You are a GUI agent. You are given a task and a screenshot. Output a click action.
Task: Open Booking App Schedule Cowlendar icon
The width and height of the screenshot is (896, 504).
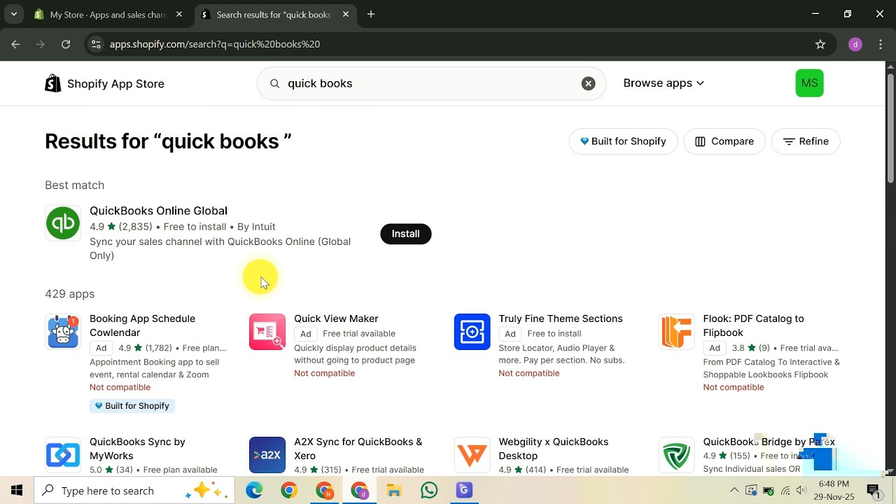pyautogui.click(x=63, y=332)
